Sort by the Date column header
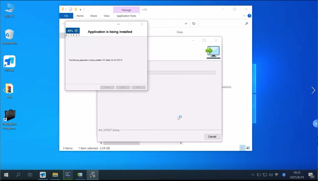318x181 pixels. tap(180, 32)
